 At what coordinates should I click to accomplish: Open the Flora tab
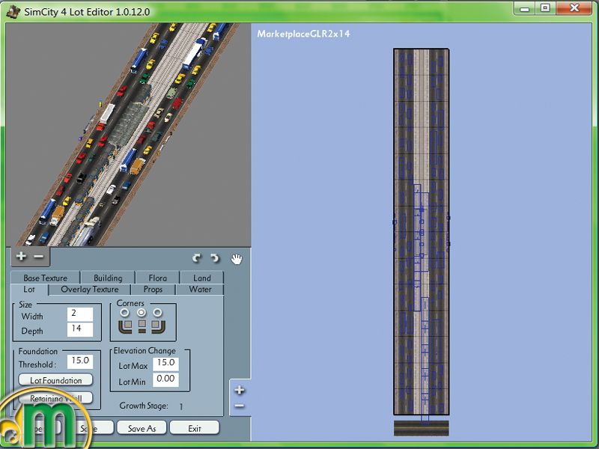click(158, 278)
